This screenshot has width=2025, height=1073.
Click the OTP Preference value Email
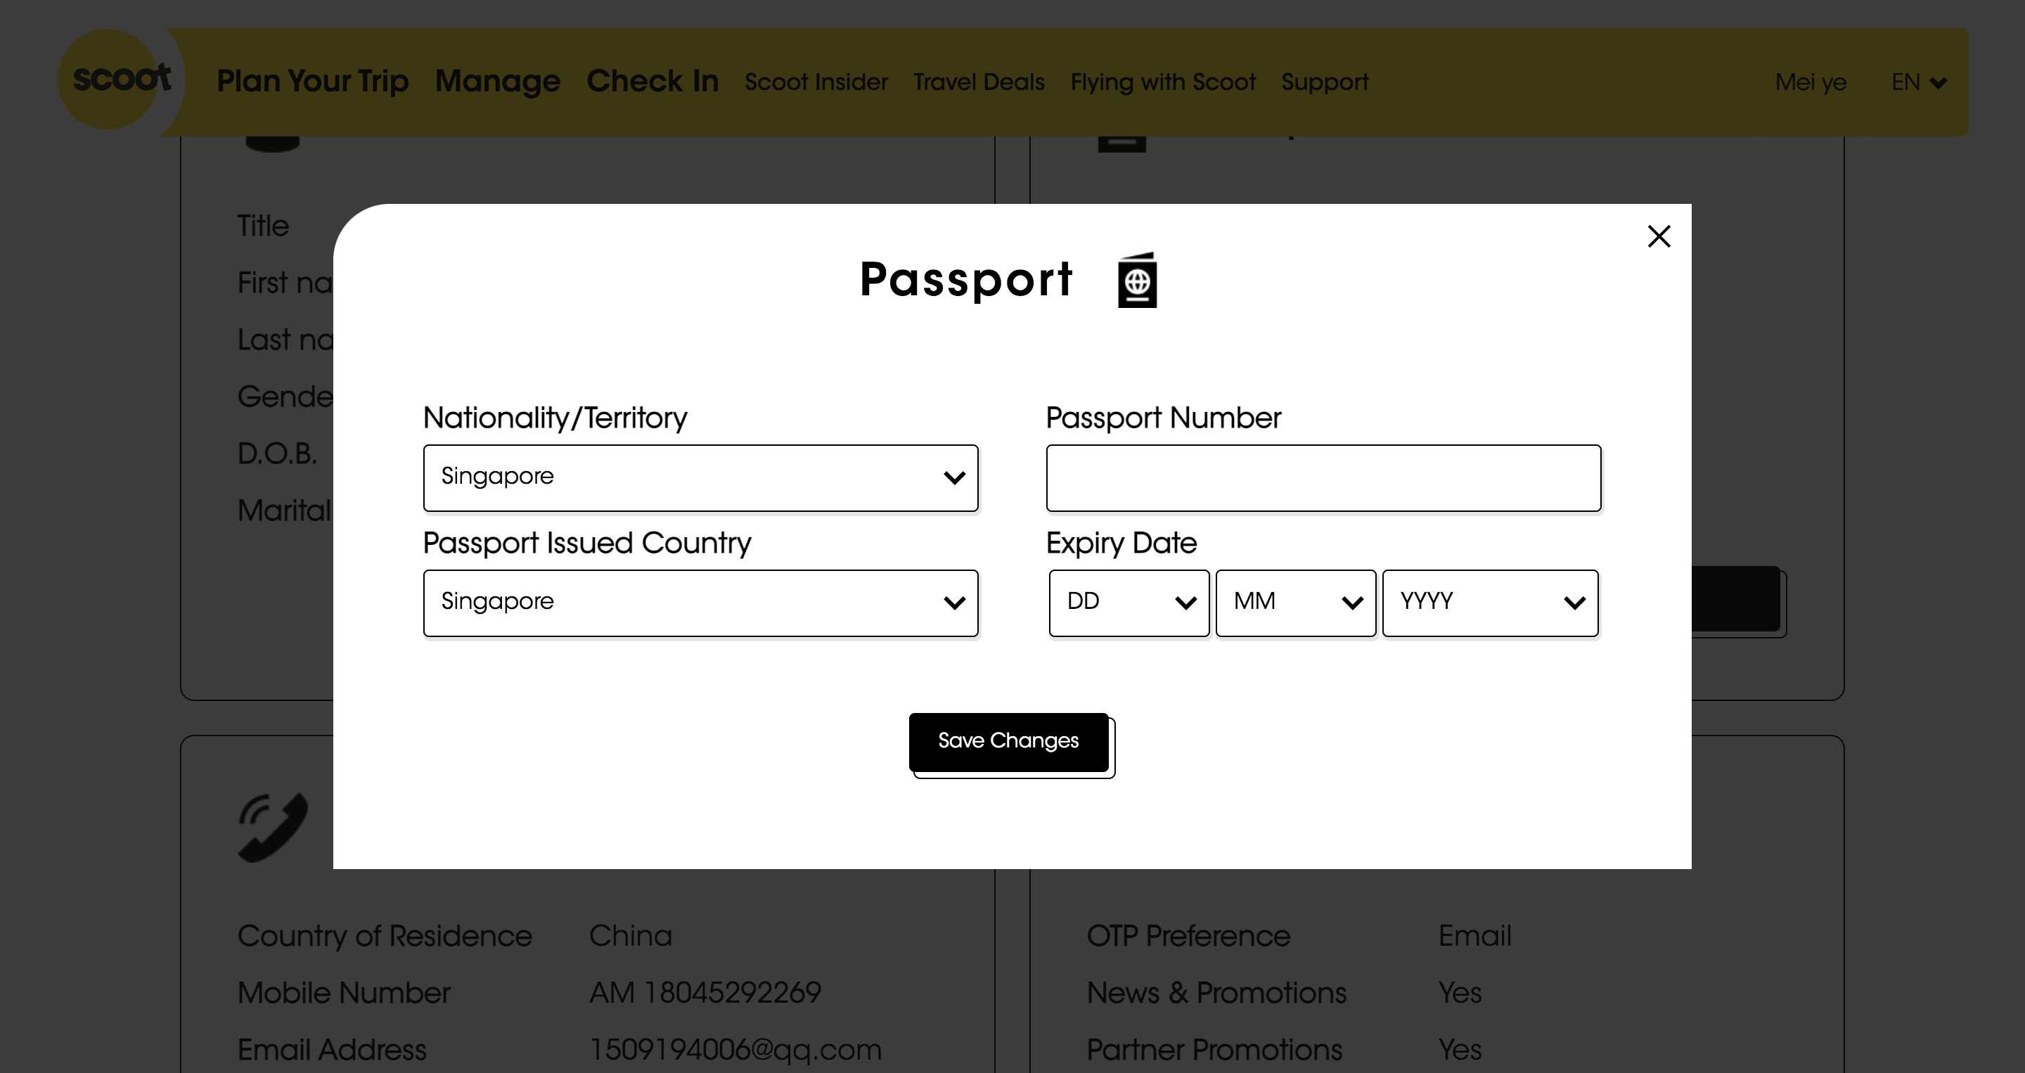coord(1474,935)
